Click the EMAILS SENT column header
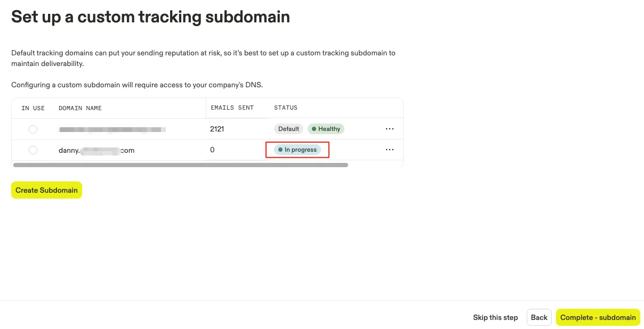 click(232, 108)
